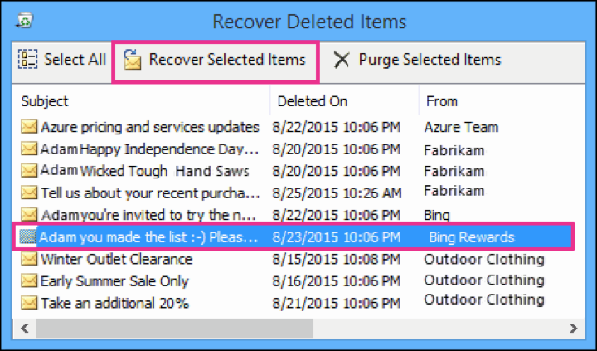Screen dimensions: 597x351
Task: Sort by the Subject column header
Action: click(x=46, y=101)
